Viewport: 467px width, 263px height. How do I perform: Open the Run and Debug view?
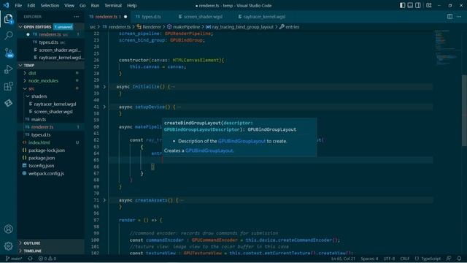click(x=8, y=69)
